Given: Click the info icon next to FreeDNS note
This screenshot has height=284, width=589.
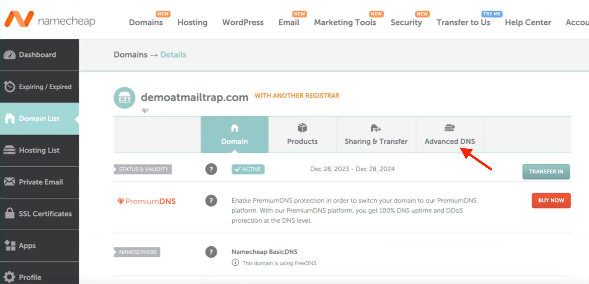Looking at the screenshot, I should tap(235, 263).
